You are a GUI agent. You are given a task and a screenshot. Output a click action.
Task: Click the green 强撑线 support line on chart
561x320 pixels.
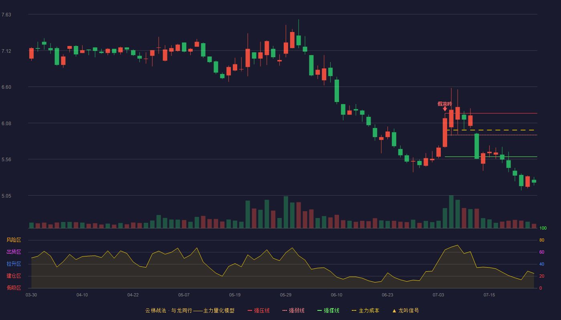point(491,157)
